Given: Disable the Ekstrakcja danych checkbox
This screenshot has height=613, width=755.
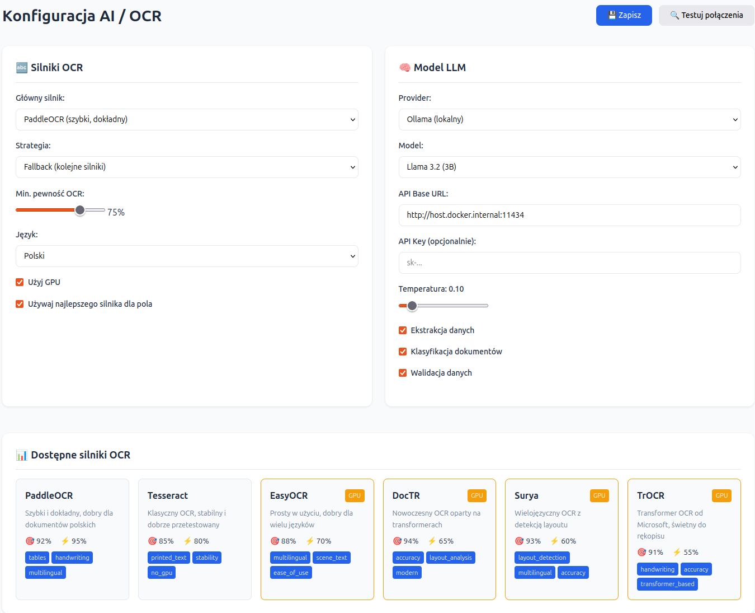Looking at the screenshot, I should click(x=403, y=330).
